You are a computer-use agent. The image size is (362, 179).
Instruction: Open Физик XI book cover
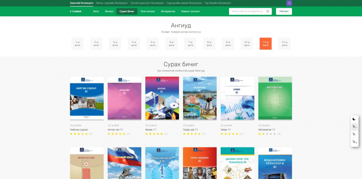coord(162,98)
